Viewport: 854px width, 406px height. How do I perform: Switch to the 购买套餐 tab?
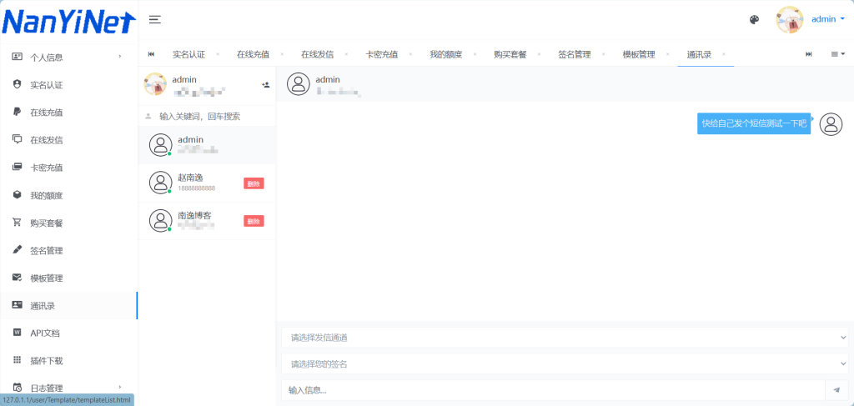(510, 54)
